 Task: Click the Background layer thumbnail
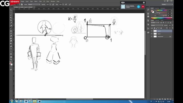(x=155, y=37)
